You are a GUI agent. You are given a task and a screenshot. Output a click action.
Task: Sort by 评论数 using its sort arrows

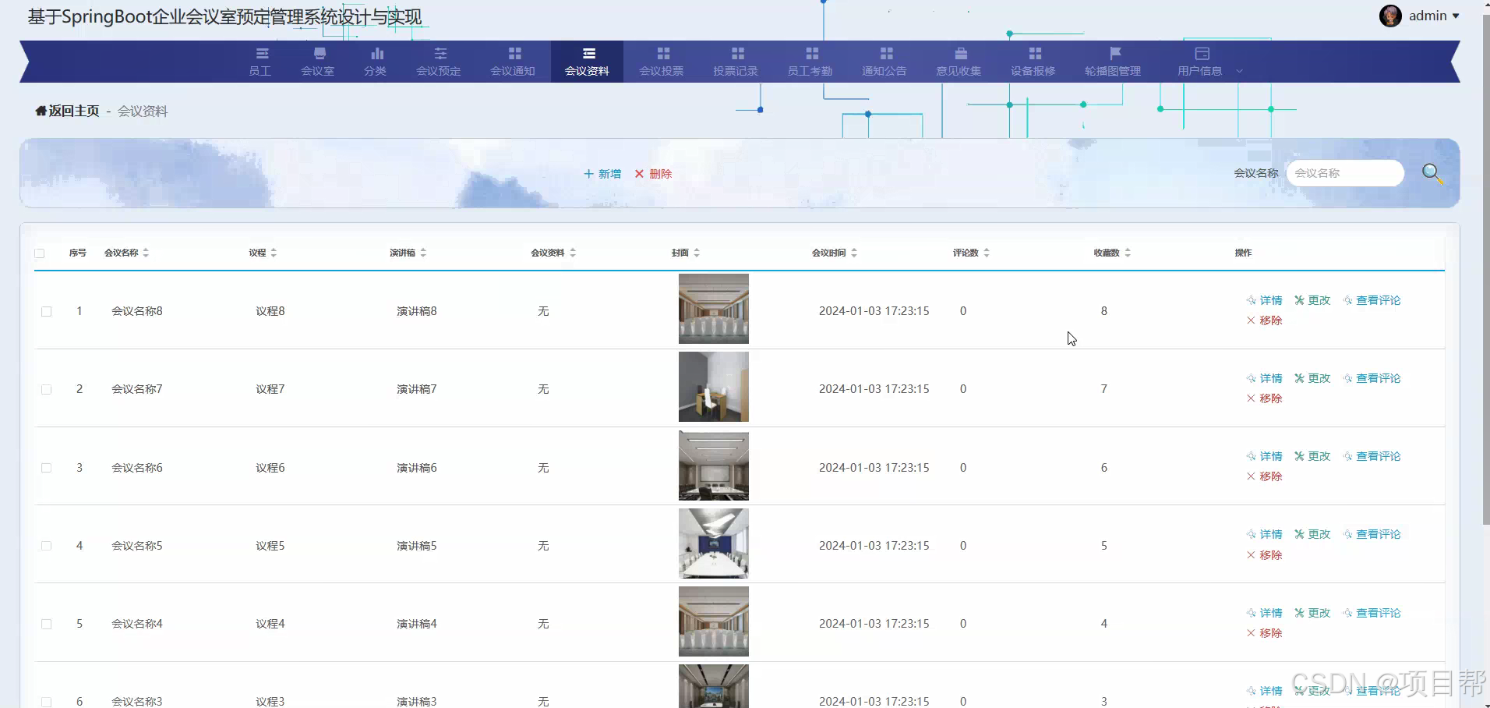(987, 253)
